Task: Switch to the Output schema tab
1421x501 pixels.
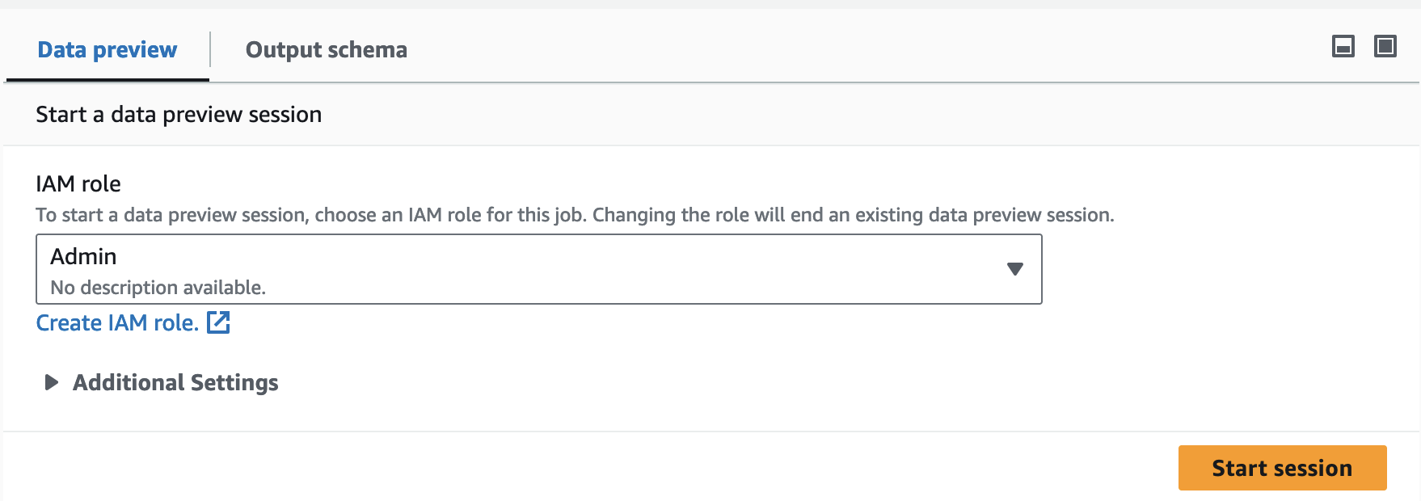Action: click(x=327, y=49)
